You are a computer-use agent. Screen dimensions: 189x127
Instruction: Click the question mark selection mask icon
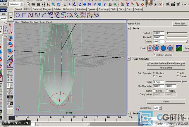pyautogui.click(x=104, y=4)
